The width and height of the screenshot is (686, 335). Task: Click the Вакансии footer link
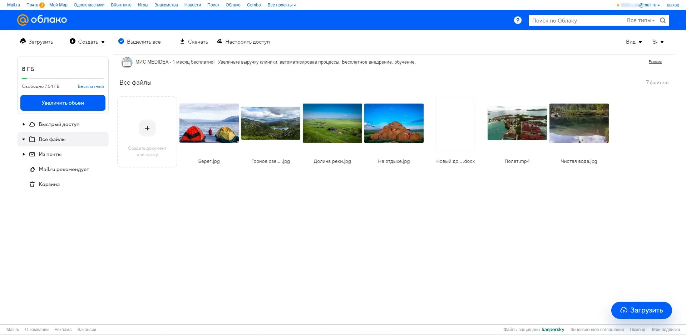(x=87, y=330)
